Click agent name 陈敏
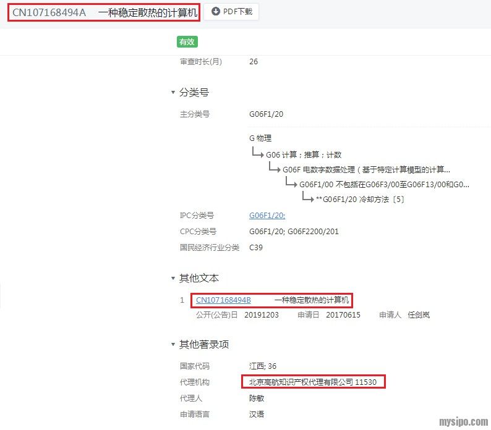 pos(257,398)
